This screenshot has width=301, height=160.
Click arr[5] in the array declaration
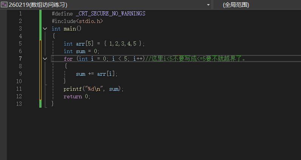click(85, 44)
